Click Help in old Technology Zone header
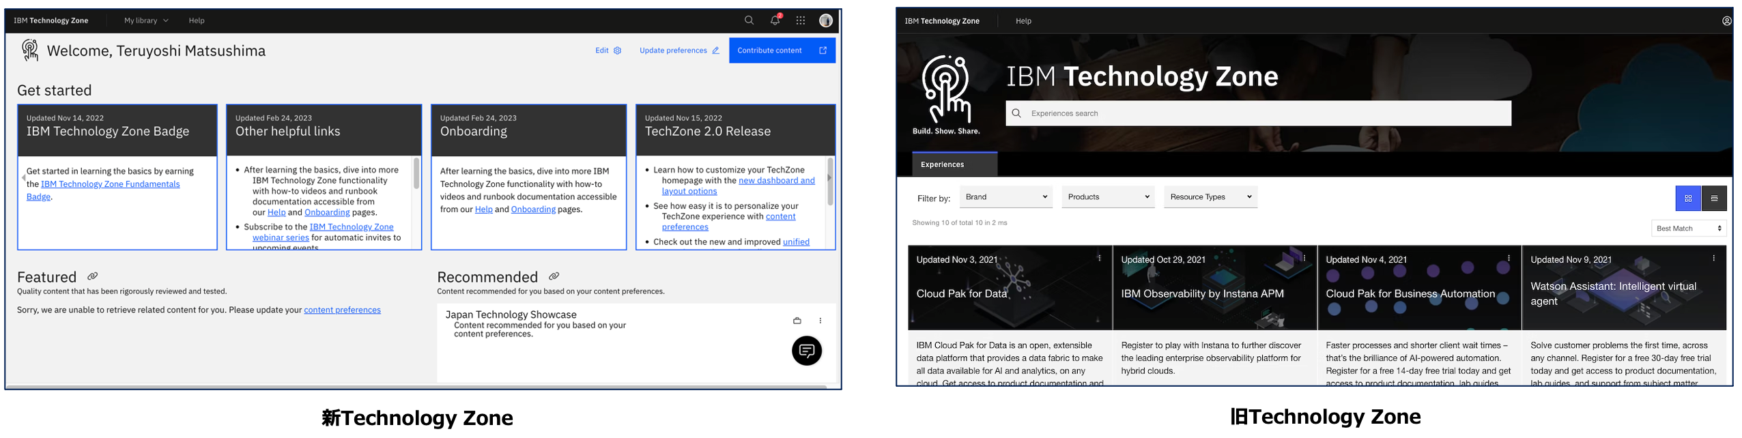 click(1023, 21)
